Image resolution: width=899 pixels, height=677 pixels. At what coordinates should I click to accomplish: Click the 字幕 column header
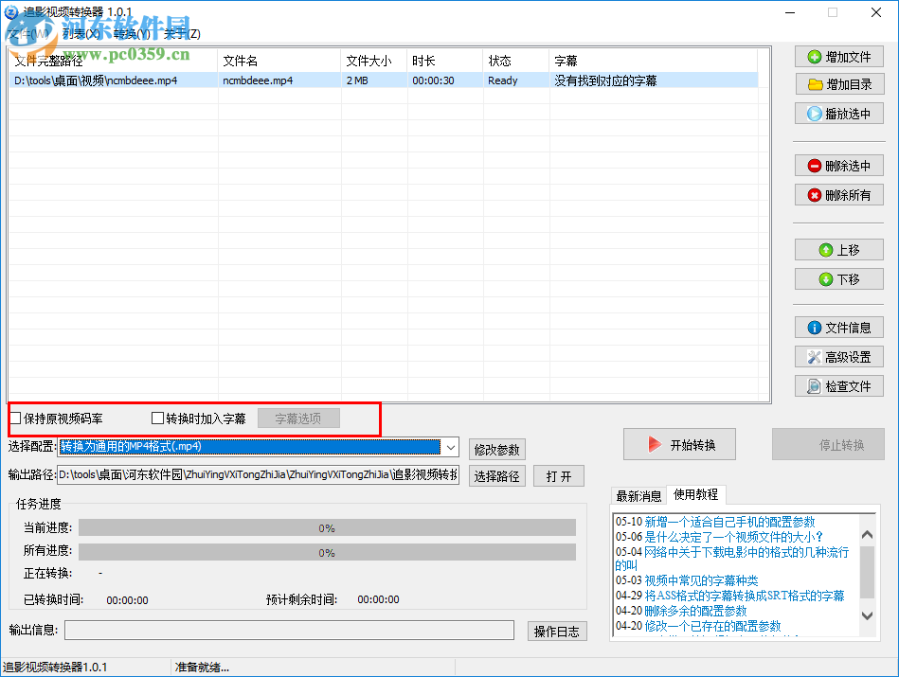[x=654, y=61]
